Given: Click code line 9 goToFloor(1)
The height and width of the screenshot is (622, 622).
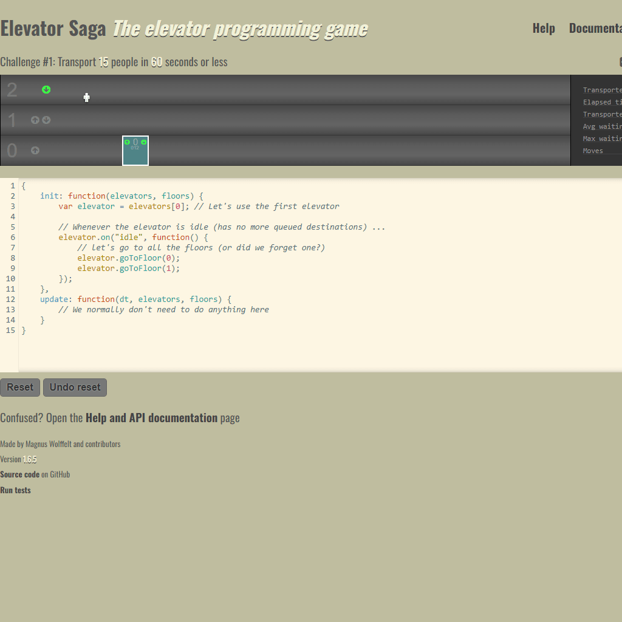Looking at the screenshot, I should click(x=129, y=268).
